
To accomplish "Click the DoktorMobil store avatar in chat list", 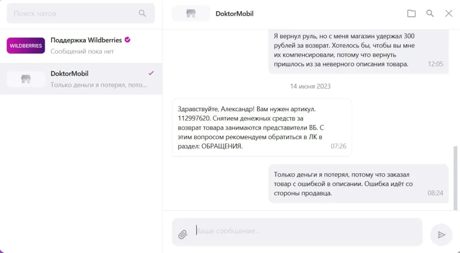I will 26,79.
